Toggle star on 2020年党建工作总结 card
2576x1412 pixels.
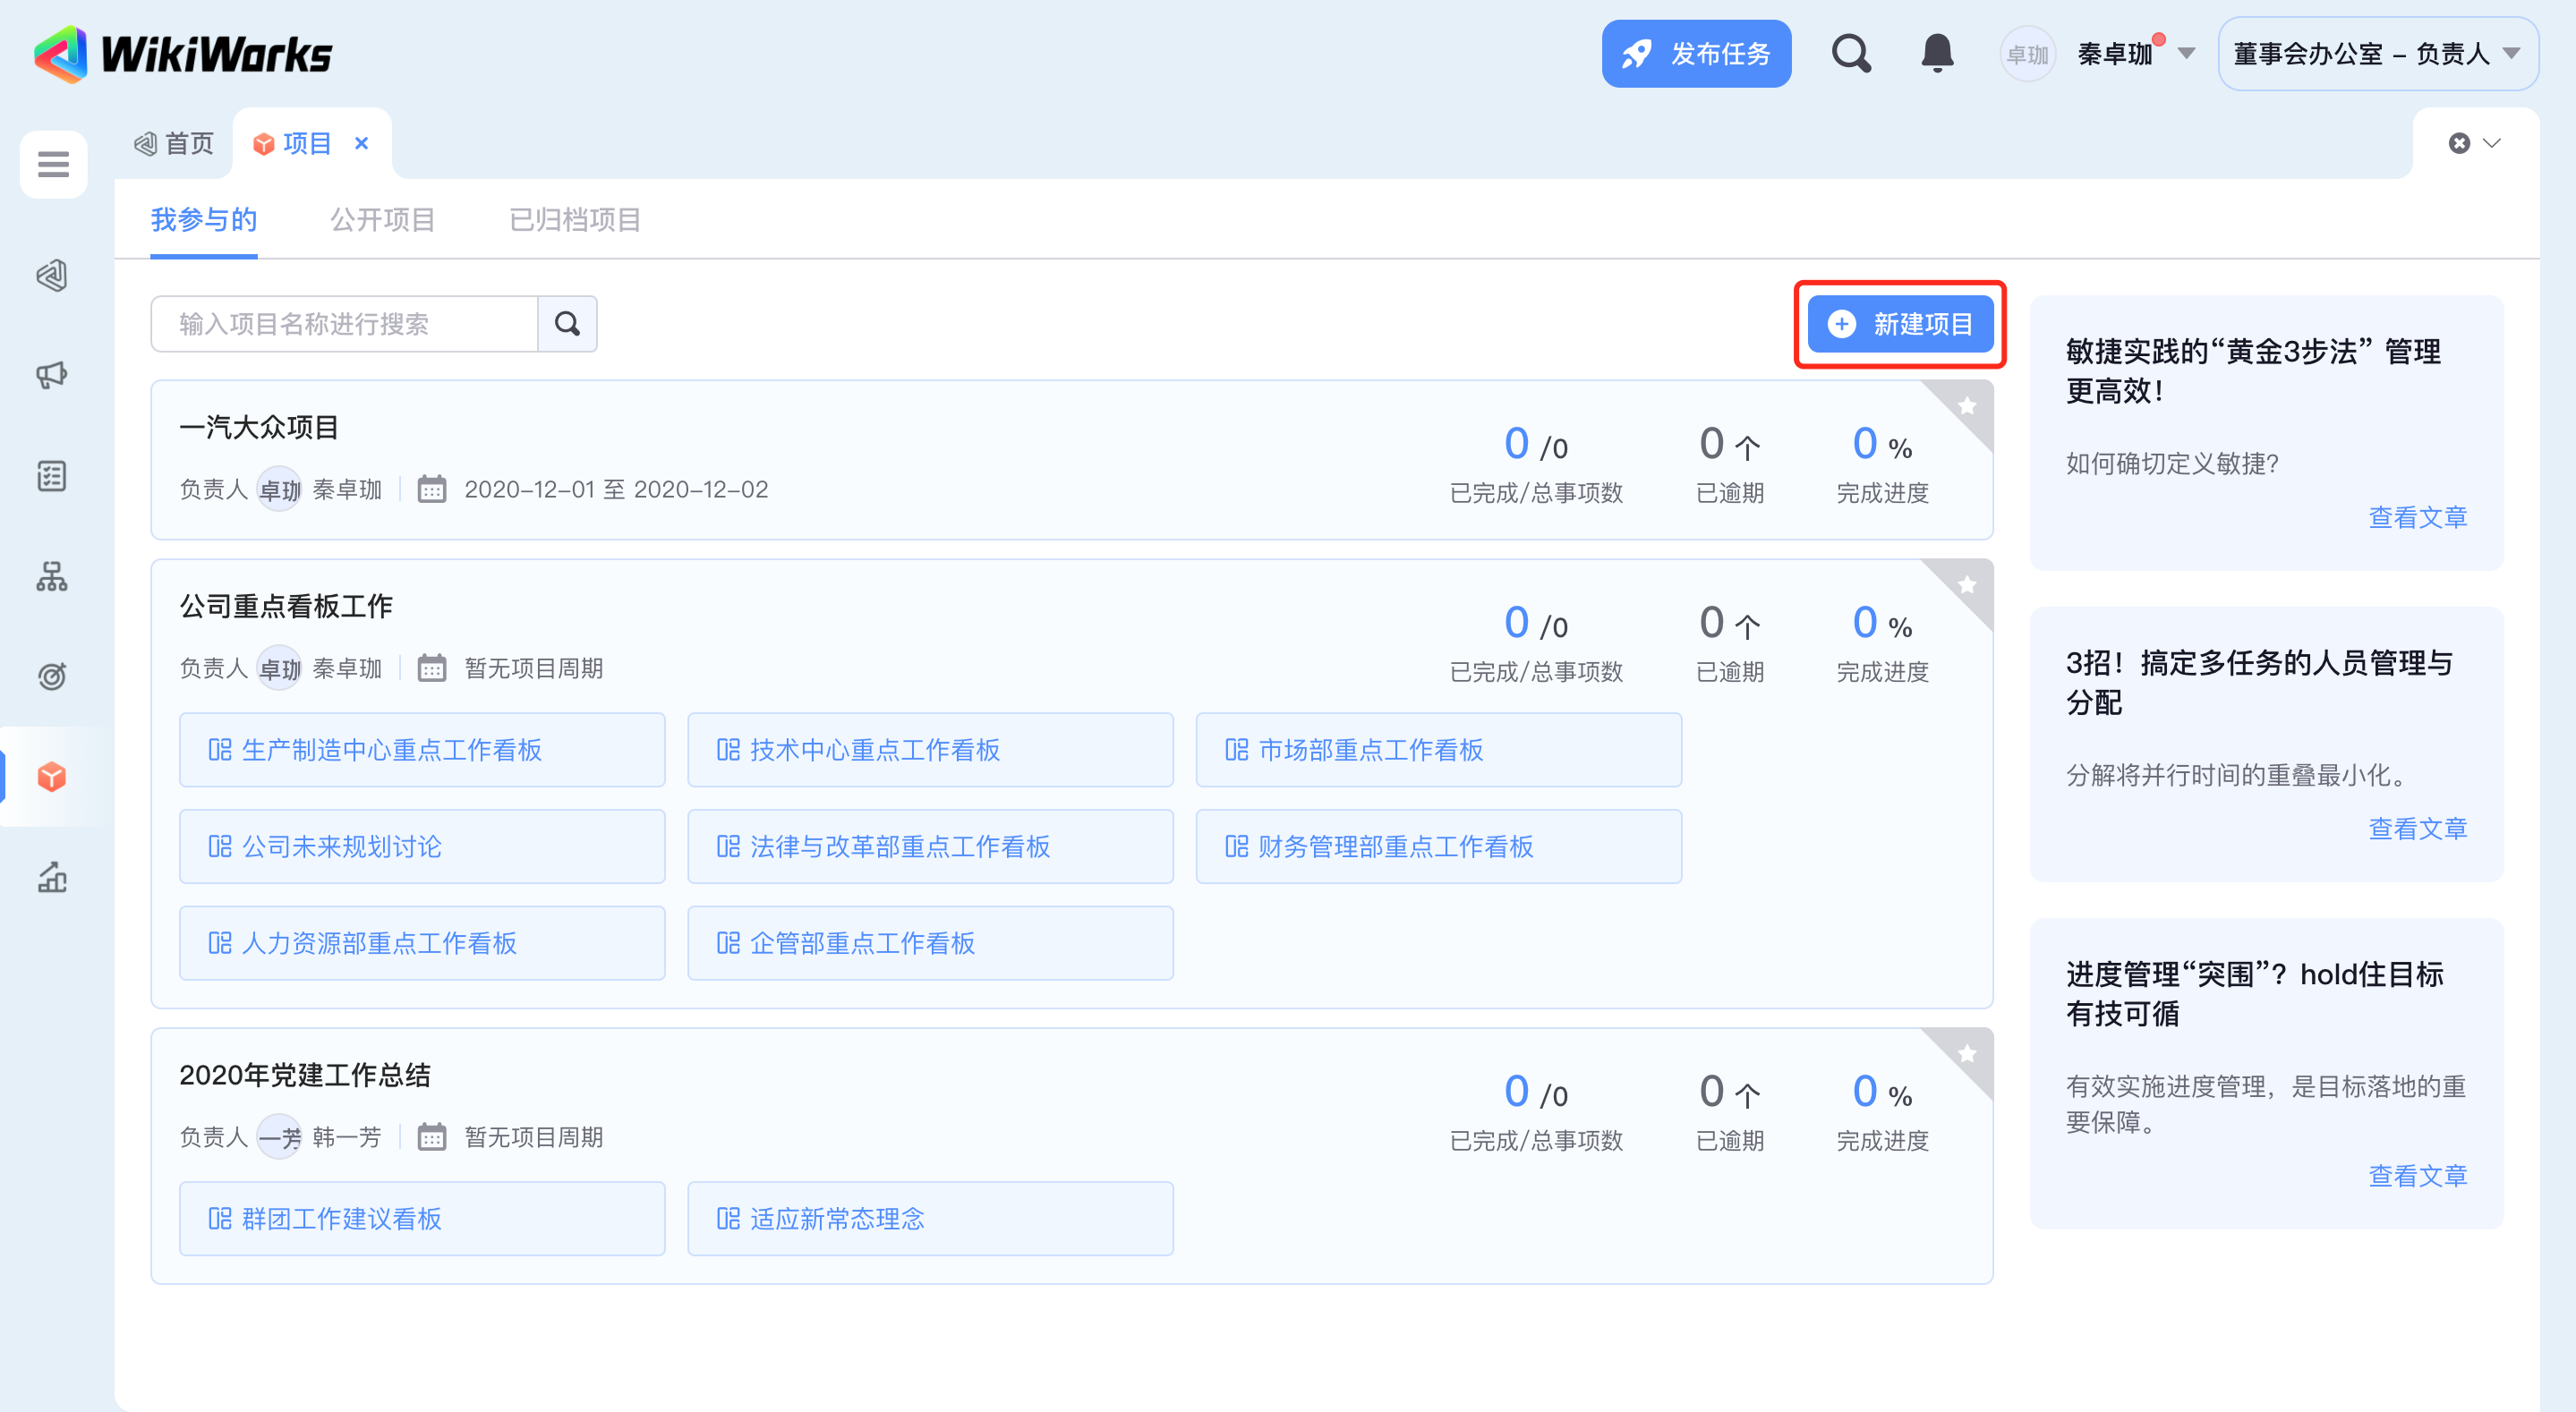pos(1967,1054)
